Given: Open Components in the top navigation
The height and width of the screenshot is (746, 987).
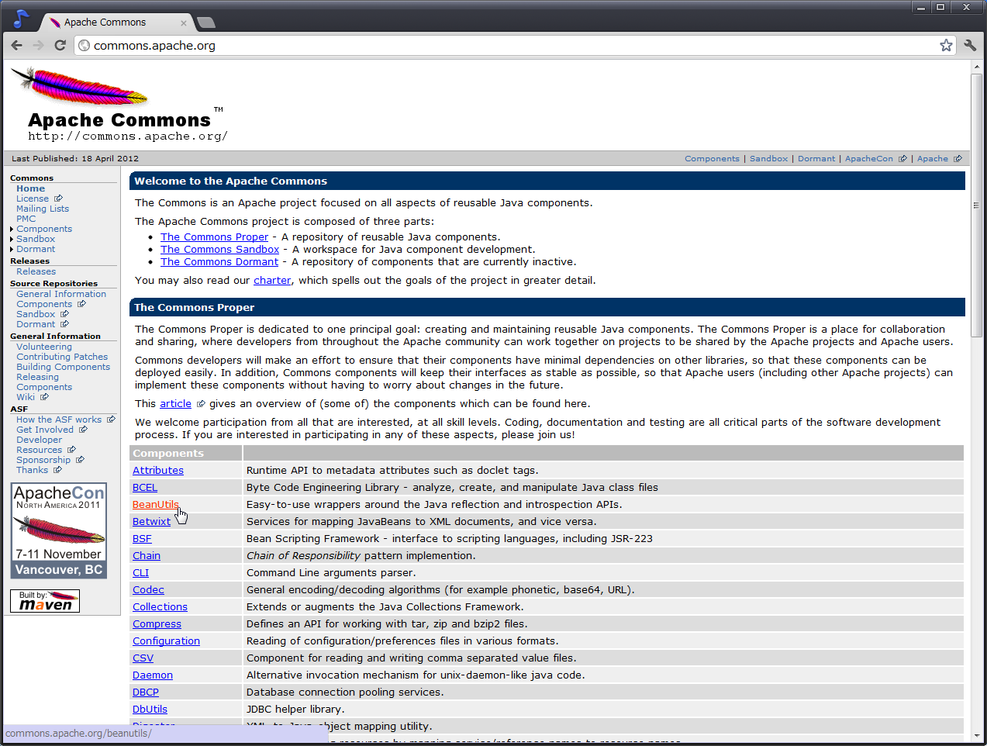Looking at the screenshot, I should (x=712, y=159).
